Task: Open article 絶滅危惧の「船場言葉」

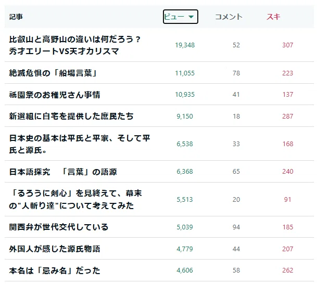Action: click(53, 73)
